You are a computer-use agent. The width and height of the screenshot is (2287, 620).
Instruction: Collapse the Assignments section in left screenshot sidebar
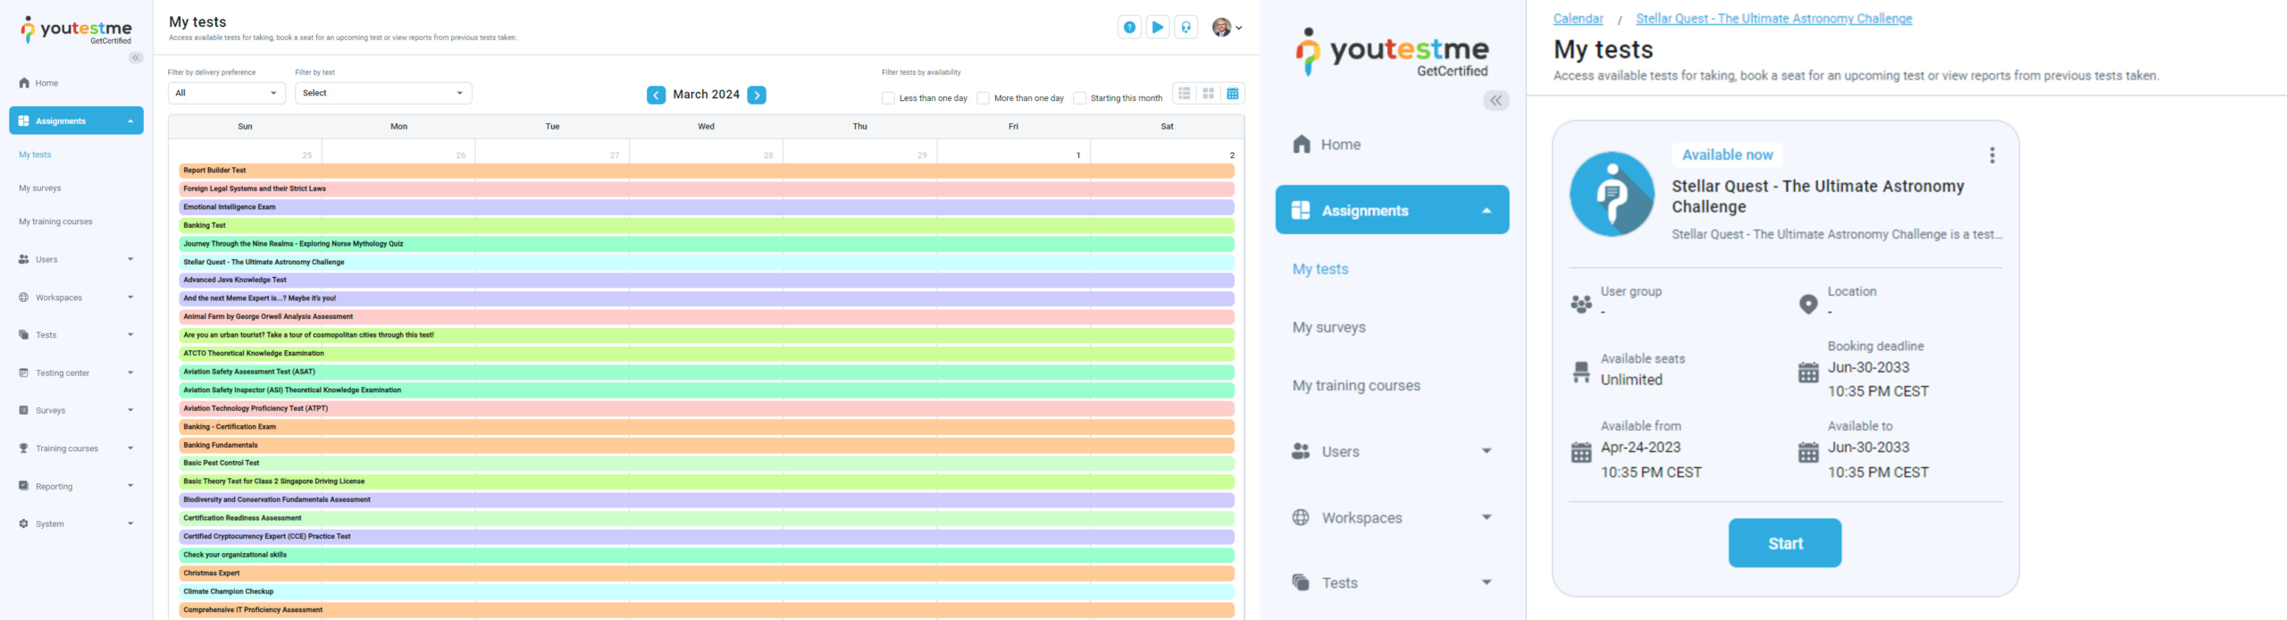click(x=130, y=121)
